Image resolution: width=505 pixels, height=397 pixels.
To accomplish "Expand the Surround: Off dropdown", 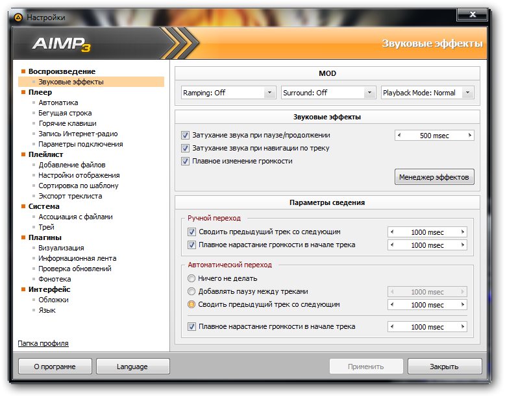I will coord(328,93).
